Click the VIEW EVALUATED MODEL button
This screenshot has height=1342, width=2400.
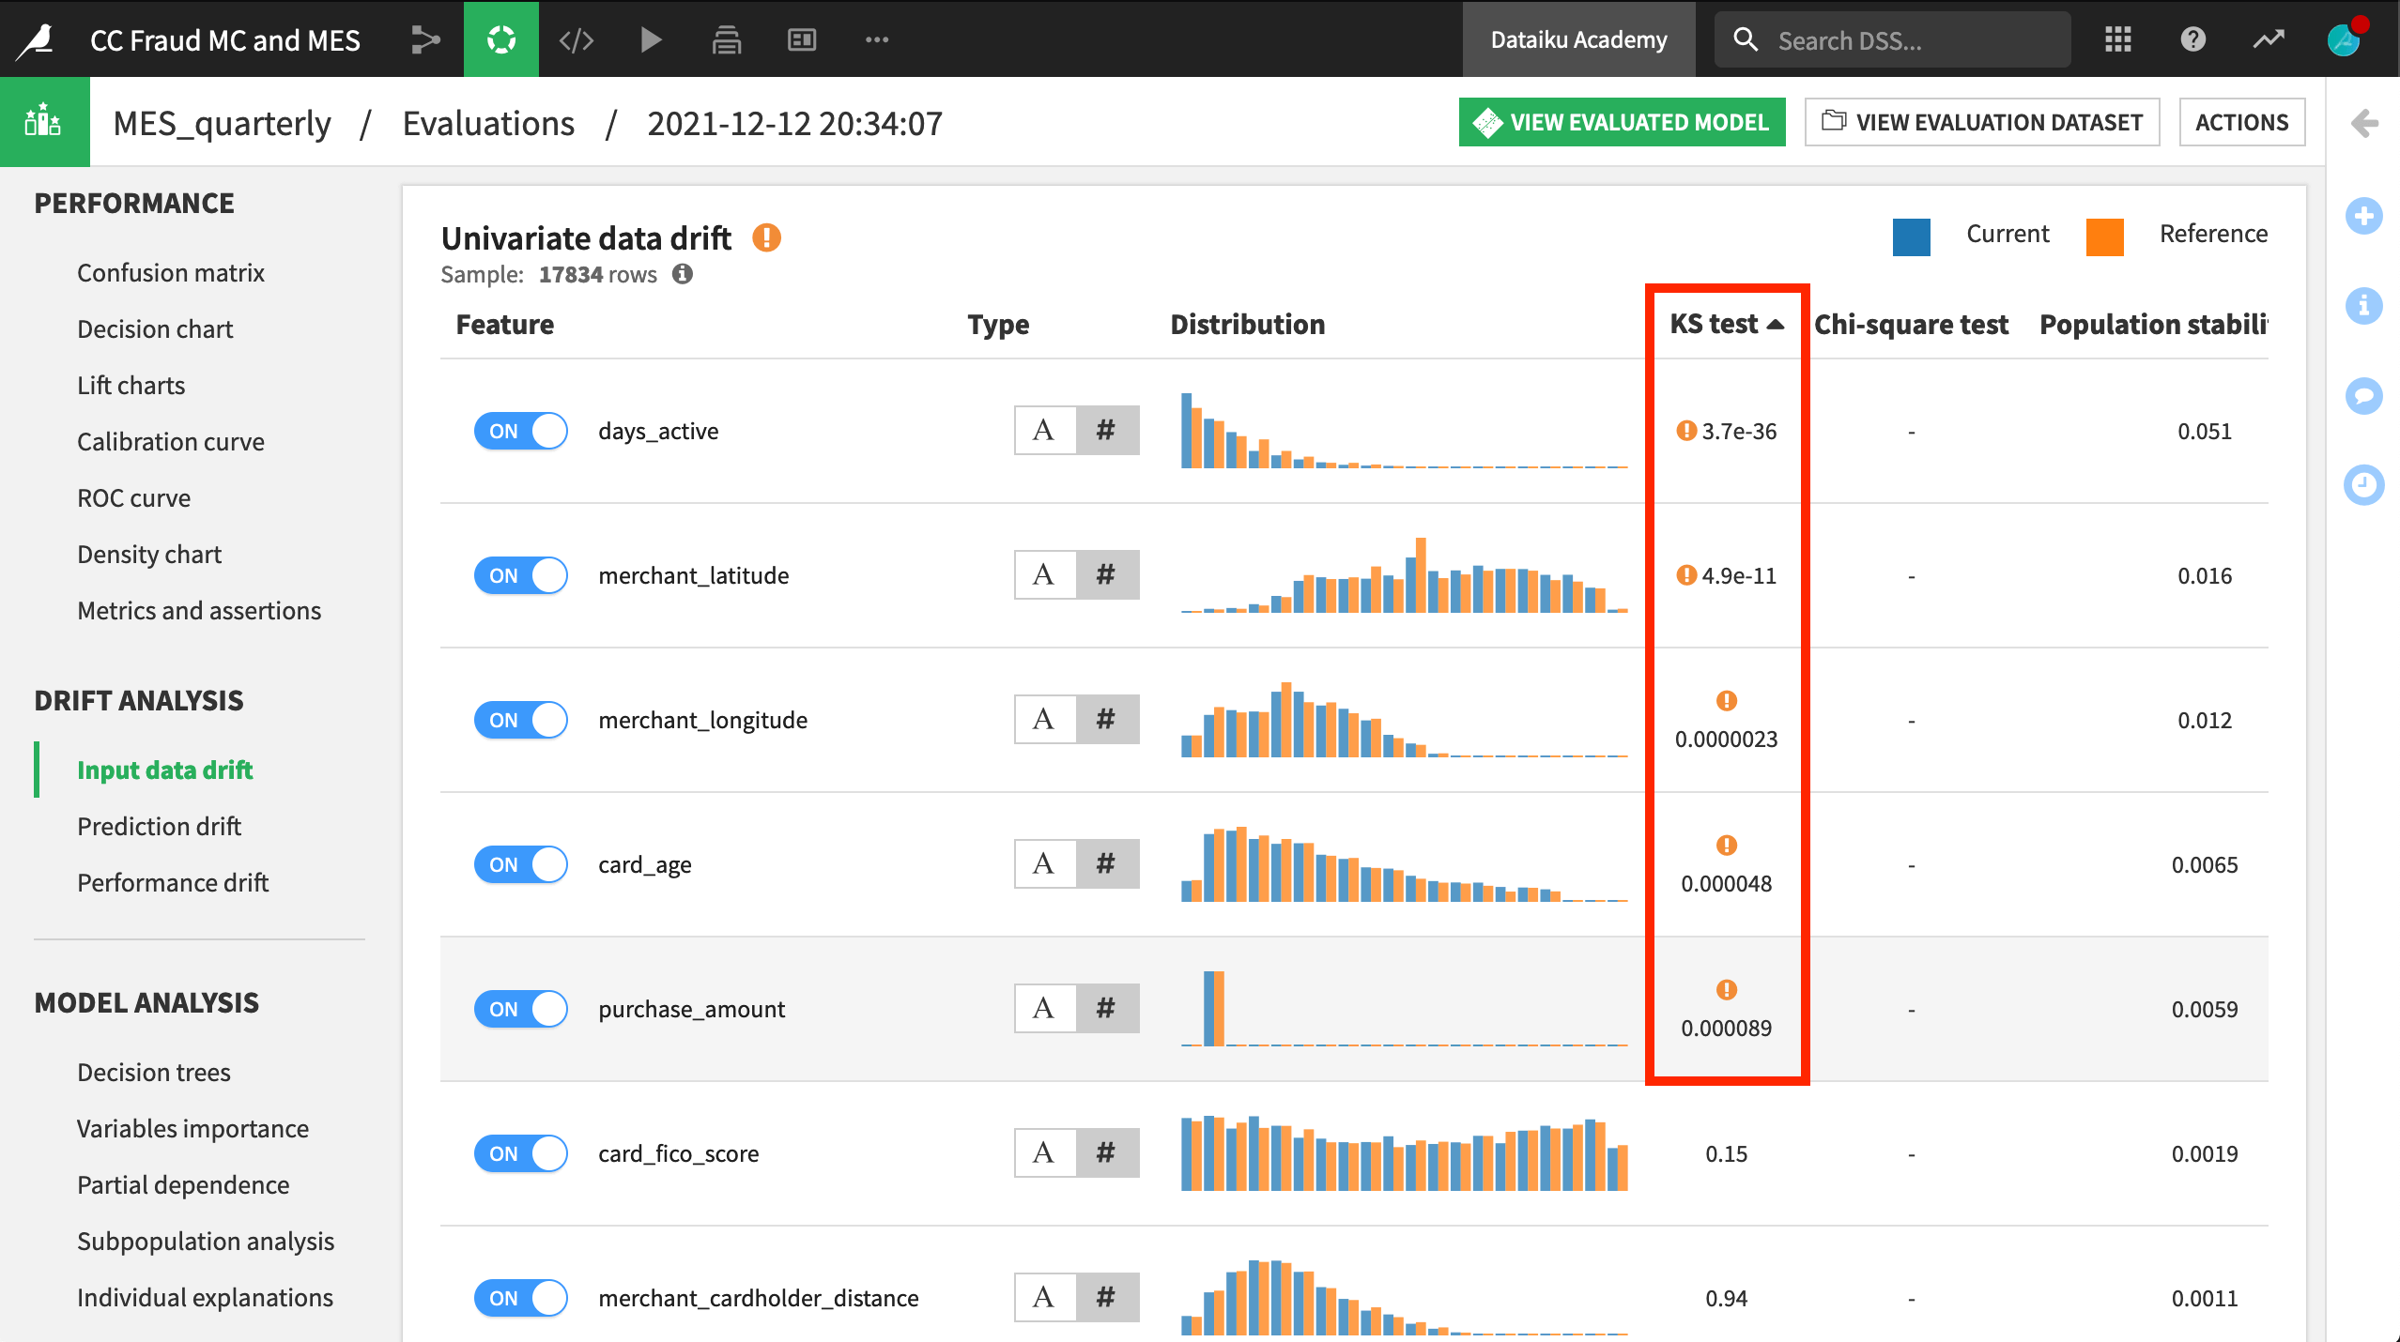[1622, 121]
